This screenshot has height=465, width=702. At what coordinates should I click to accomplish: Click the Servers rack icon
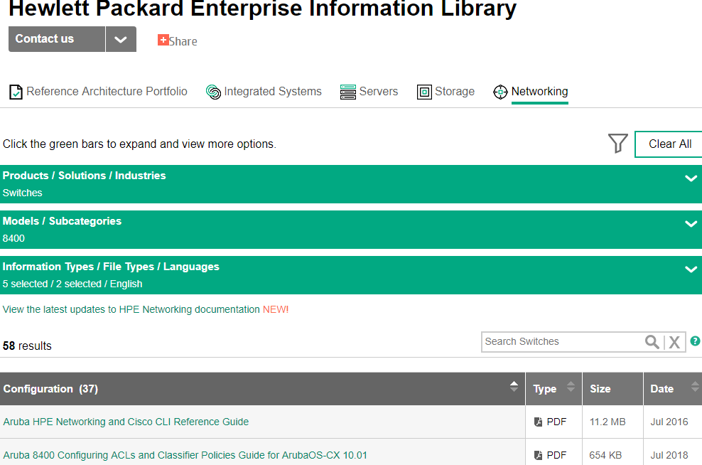[x=348, y=92]
